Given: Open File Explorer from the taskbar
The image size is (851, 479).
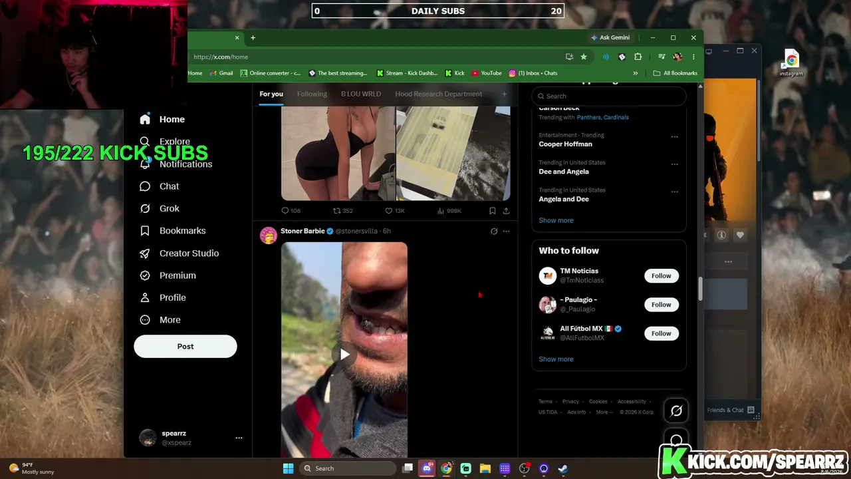Looking at the screenshot, I should coord(485,468).
